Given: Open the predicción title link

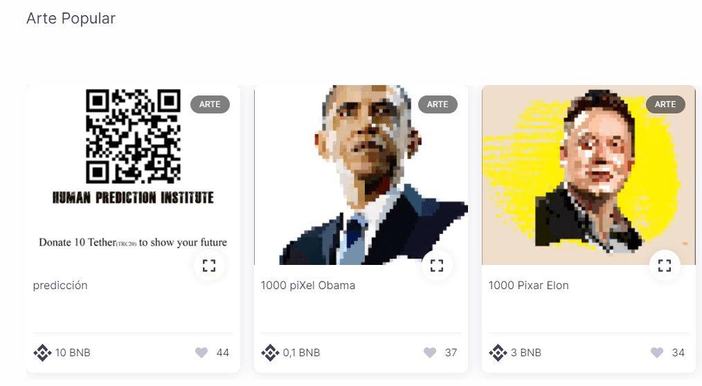Looking at the screenshot, I should (x=60, y=286).
